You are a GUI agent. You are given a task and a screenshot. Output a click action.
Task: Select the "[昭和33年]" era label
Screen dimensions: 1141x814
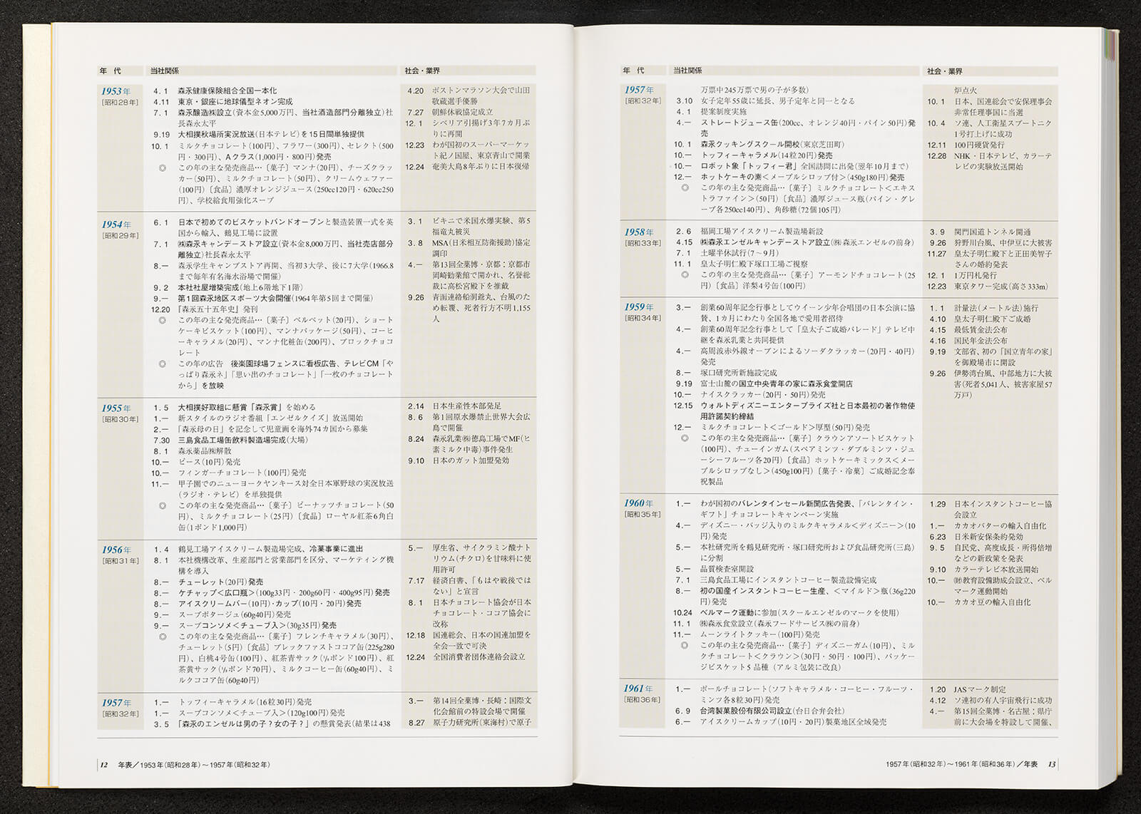[643, 243]
